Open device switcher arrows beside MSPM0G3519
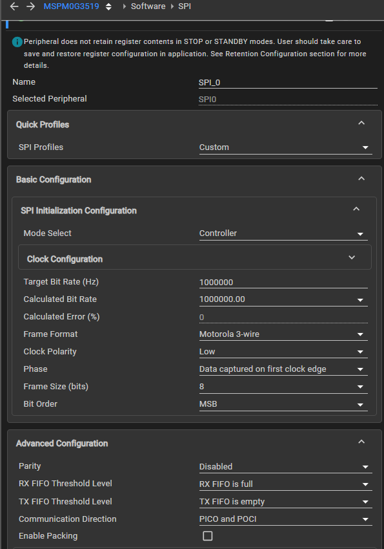Screen dimensions: 384x549 (108, 6)
